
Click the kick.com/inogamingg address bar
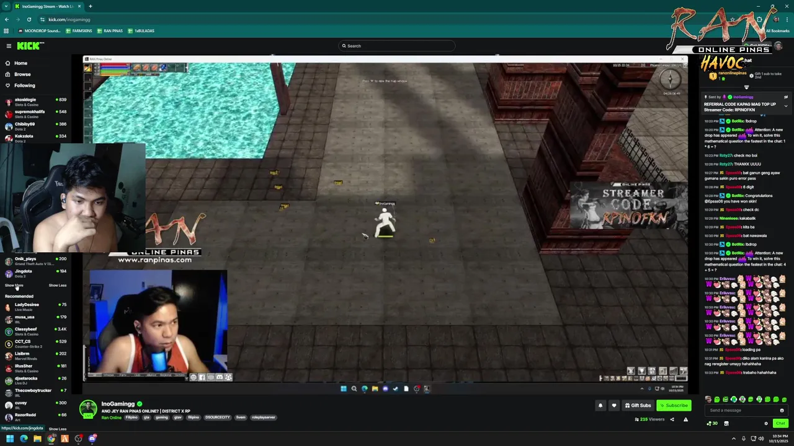point(69,19)
